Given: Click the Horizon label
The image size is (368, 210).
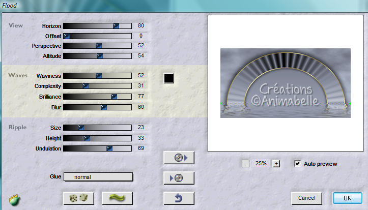Looking at the screenshot, I should [51, 26].
